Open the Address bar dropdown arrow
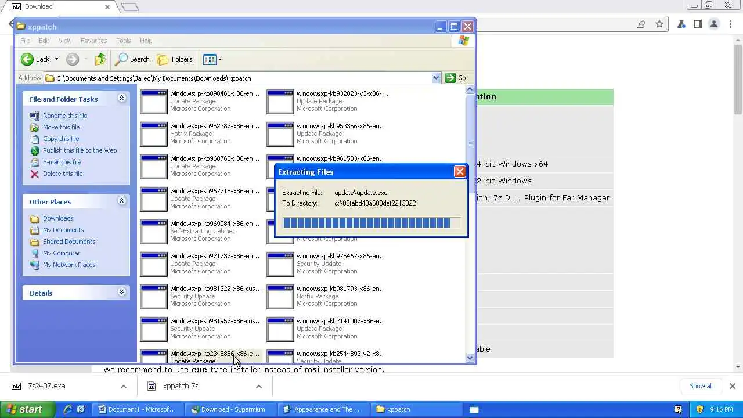The width and height of the screenshot is (743, 418). [x=436, y=78]
